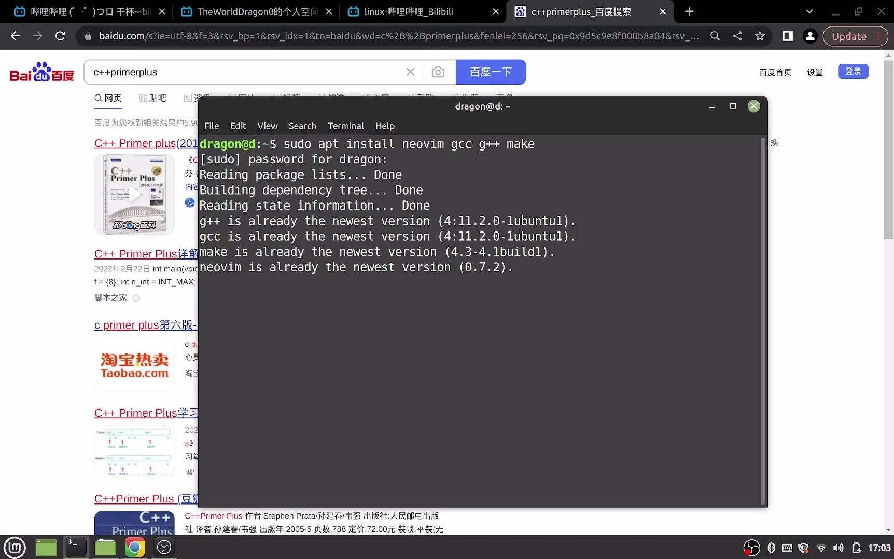Click the 登录 login button

click(853, 72)
